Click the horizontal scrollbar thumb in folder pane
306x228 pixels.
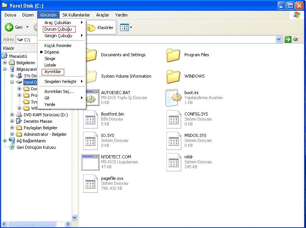pyautogui.click(x=32, y=224)
